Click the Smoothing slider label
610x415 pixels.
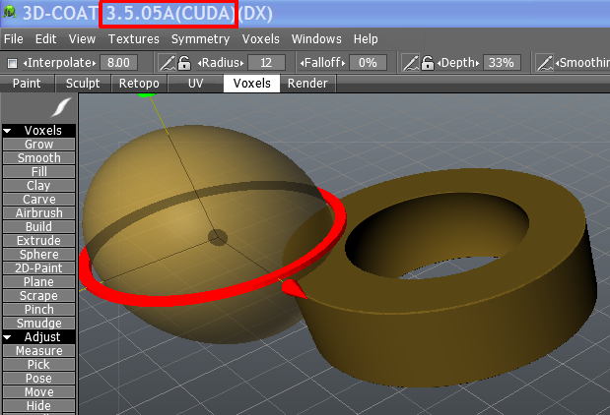pyautogui.click(x=582, y=63)
